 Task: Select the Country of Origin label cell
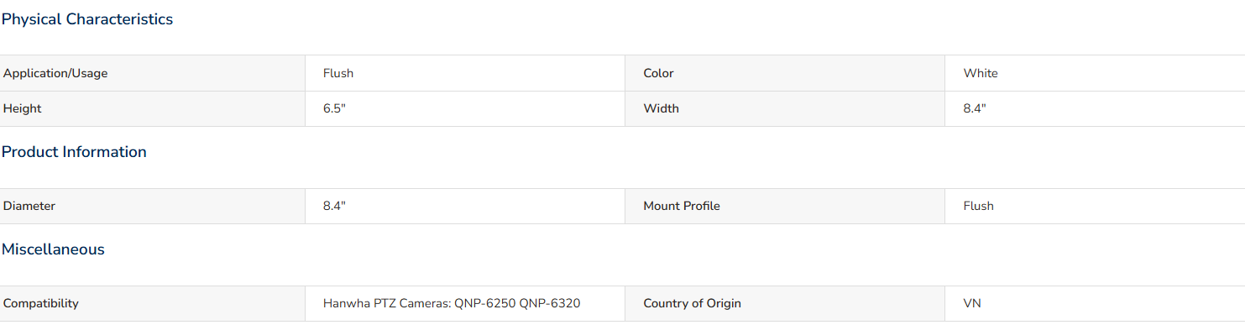(785, 303)
